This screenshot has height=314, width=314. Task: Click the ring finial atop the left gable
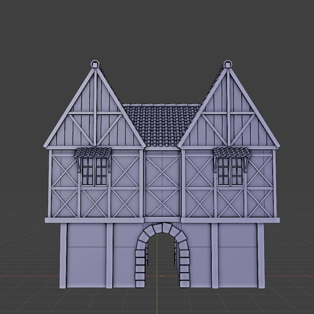click(94, 64)
